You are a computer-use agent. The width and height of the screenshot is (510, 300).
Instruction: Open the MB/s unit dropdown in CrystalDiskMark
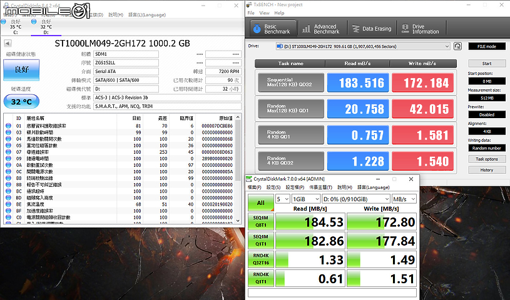(x=404, y=199)
